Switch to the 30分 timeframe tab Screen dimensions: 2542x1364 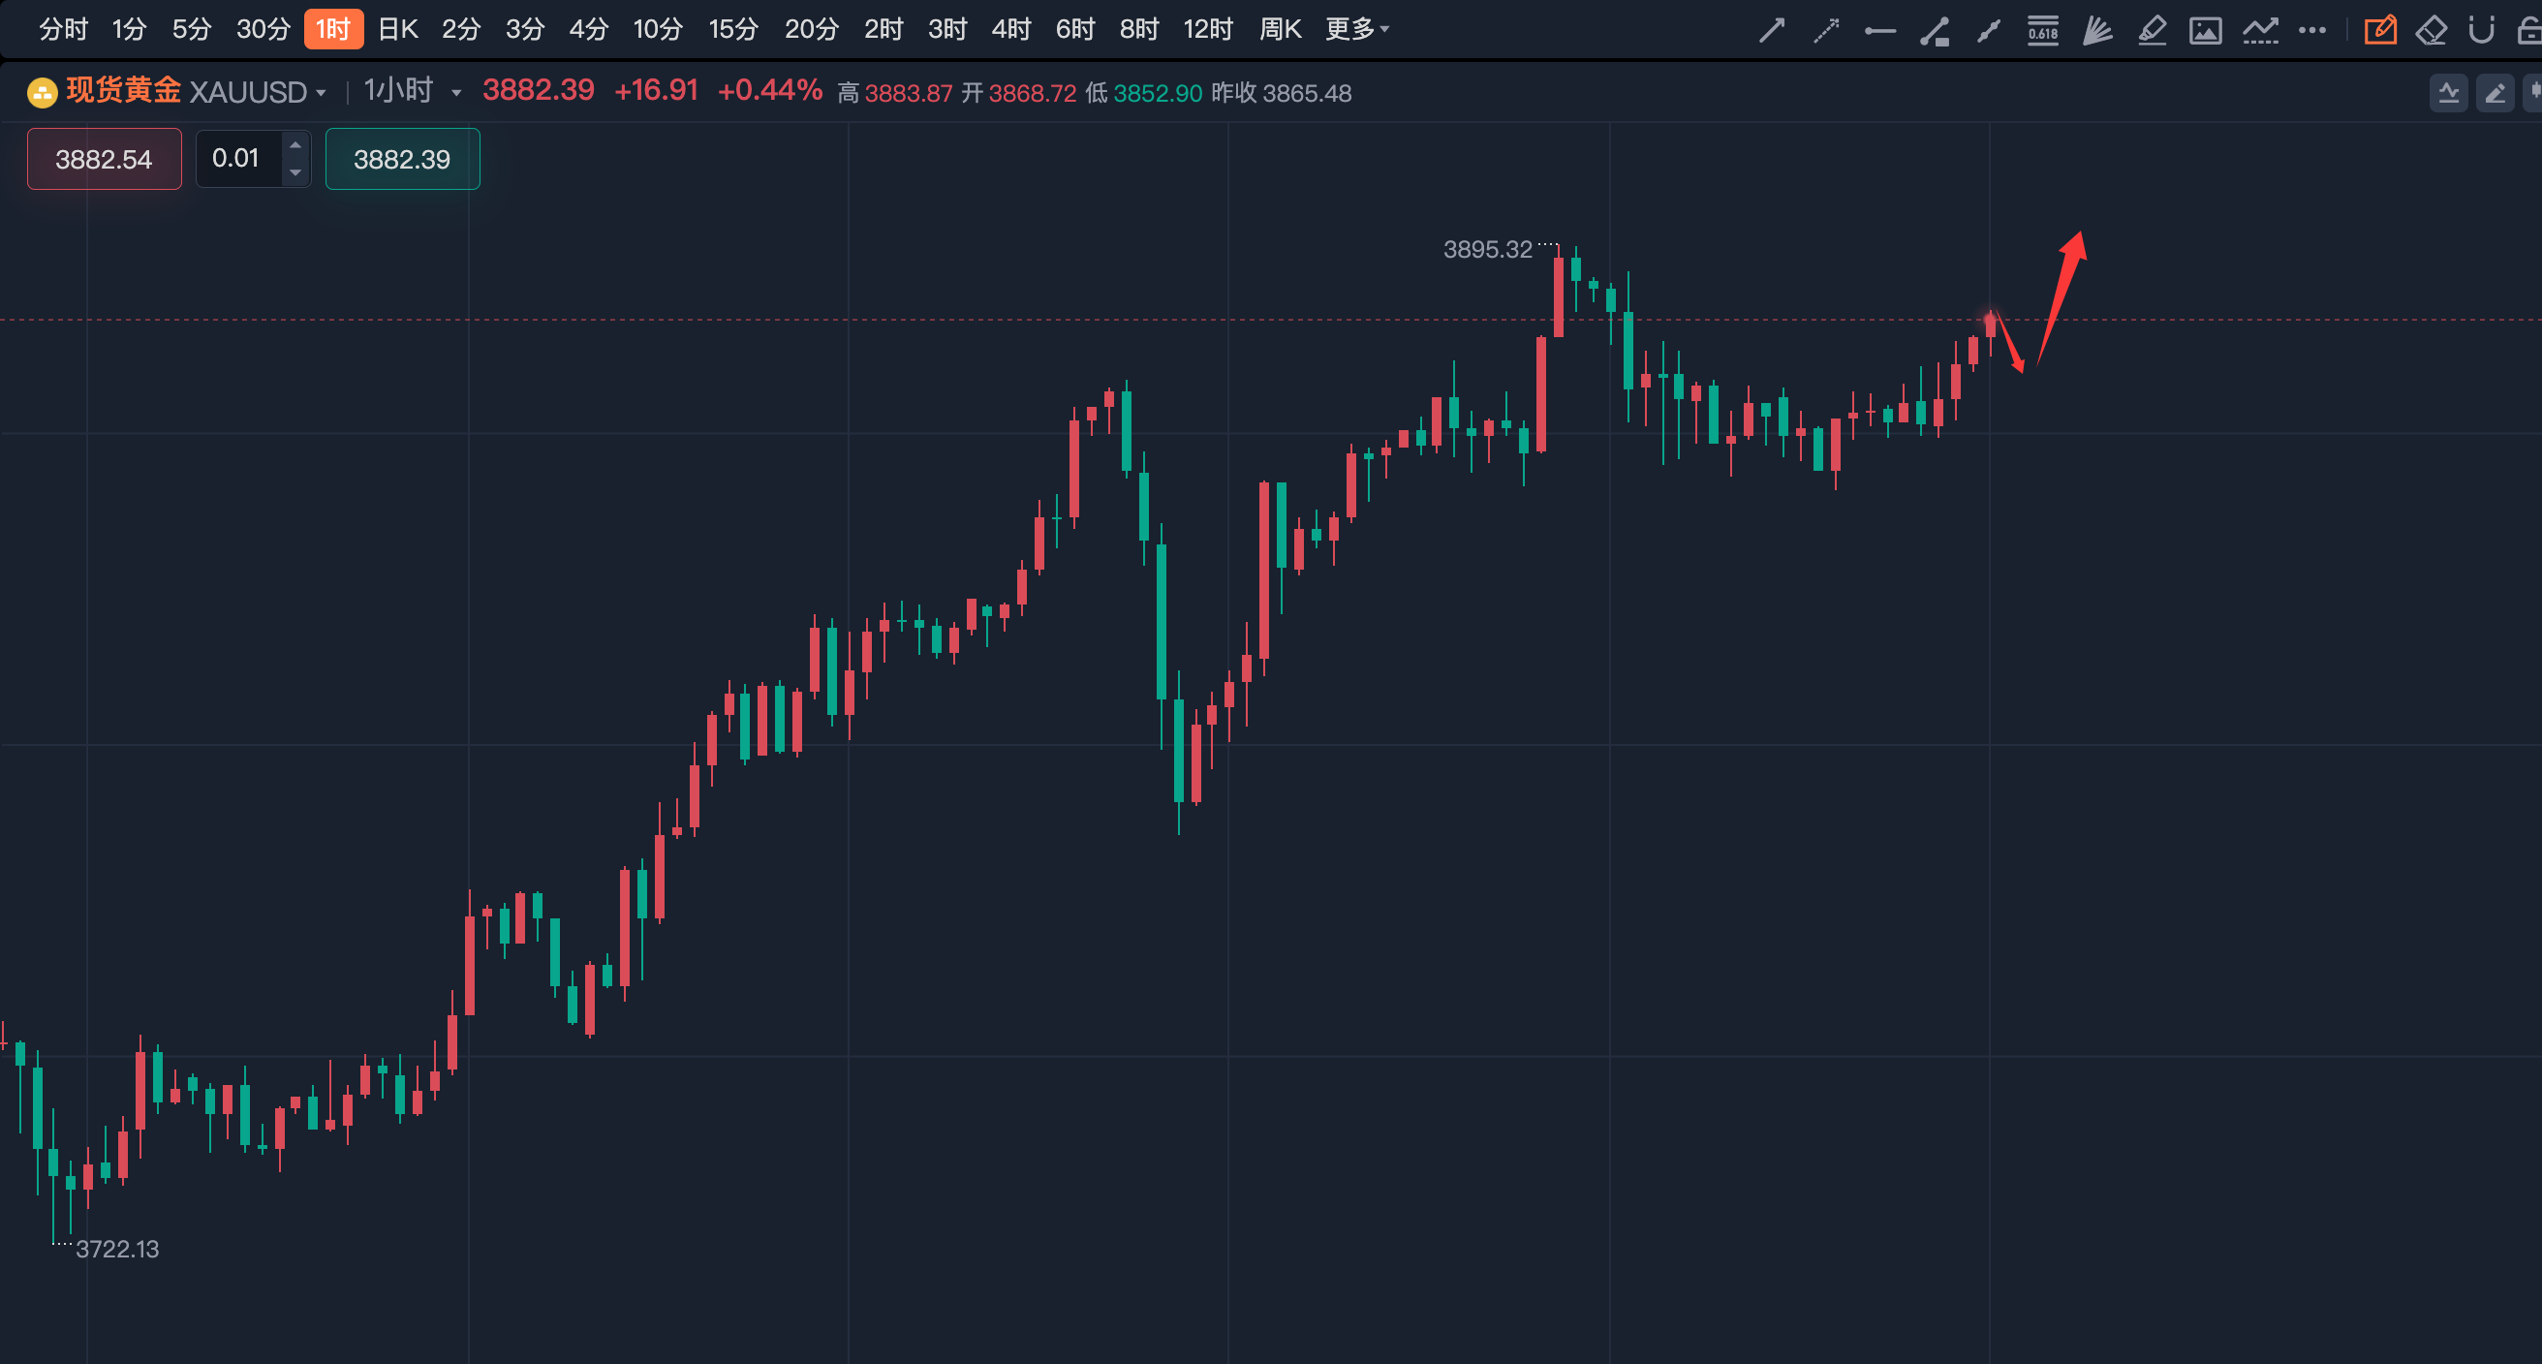(x=263, y=30)
